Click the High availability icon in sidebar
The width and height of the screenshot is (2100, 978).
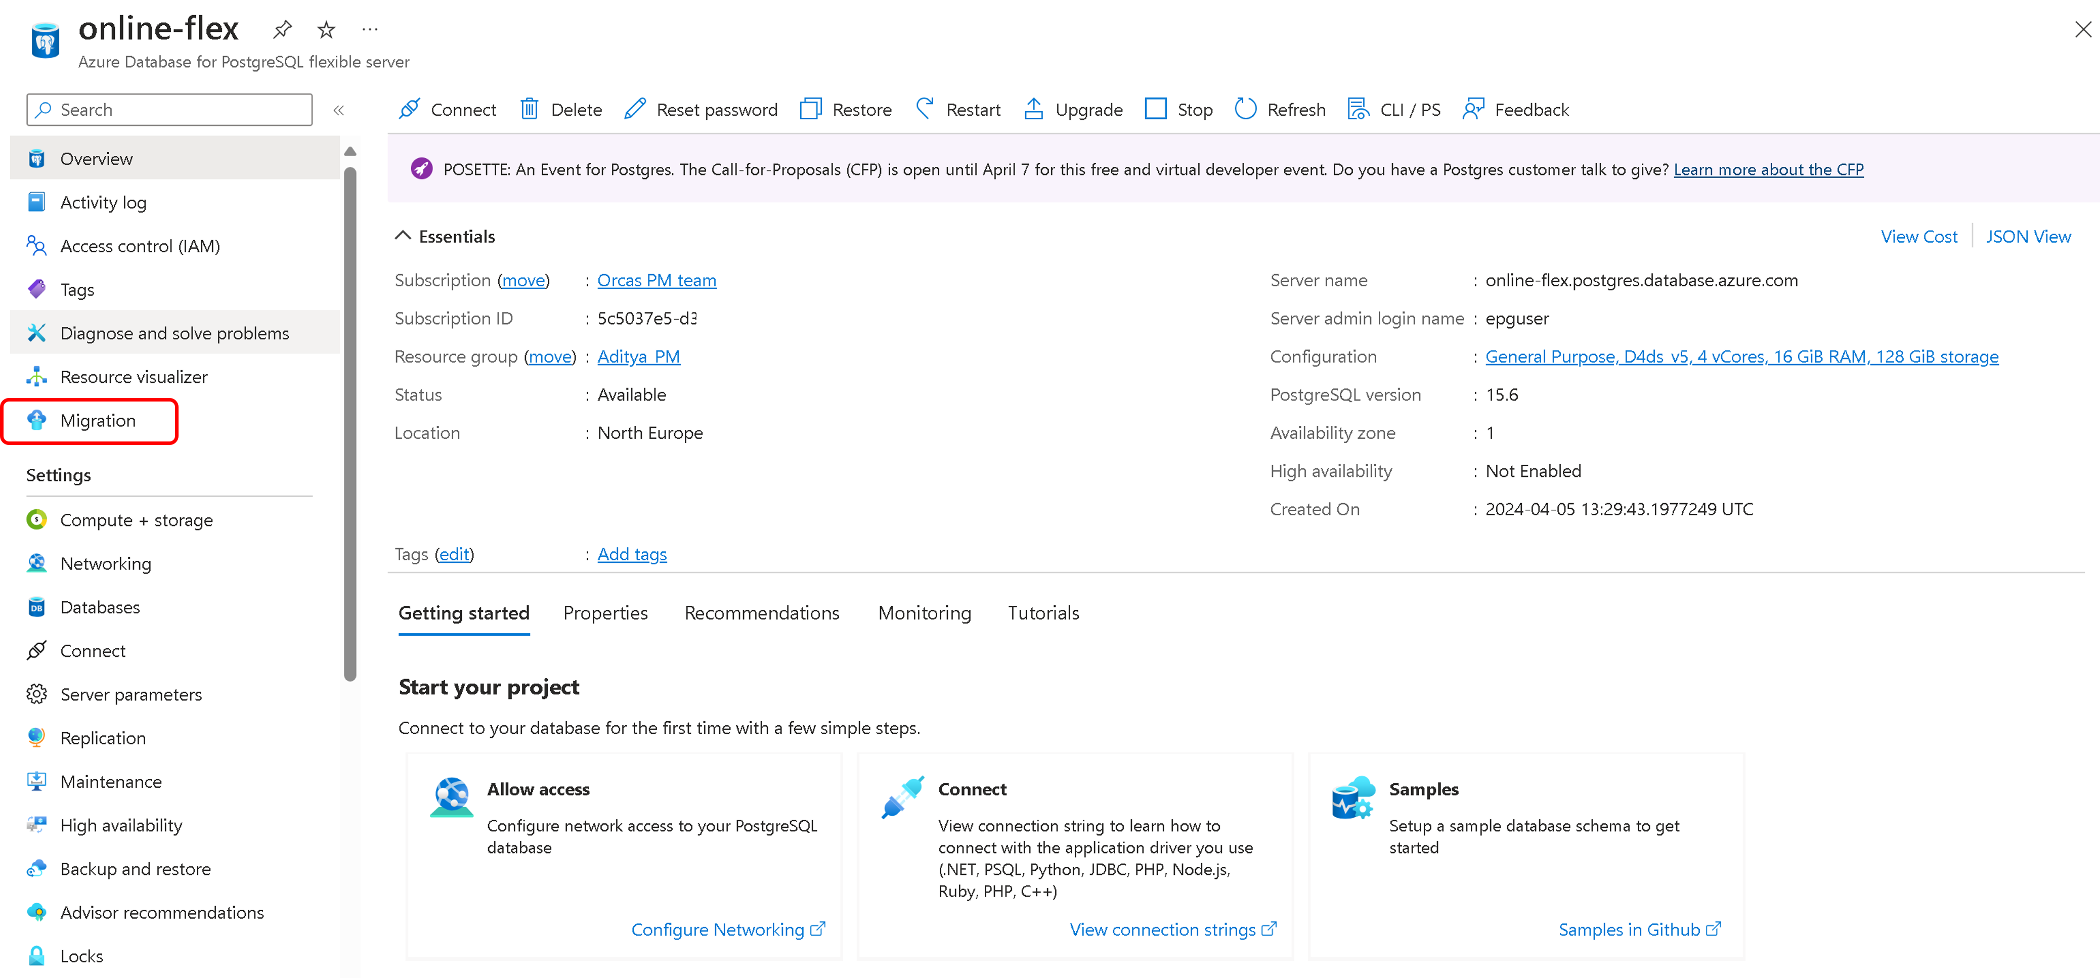pyautogui.click(x=37, y=825)
